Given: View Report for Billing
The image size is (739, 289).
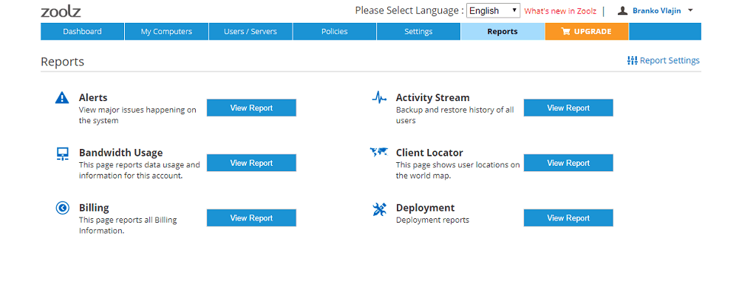Looking at the screenshot, I should 251,218.
